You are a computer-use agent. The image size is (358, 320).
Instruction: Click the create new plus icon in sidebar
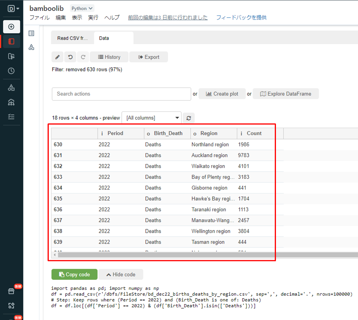[x=11, y=27]
